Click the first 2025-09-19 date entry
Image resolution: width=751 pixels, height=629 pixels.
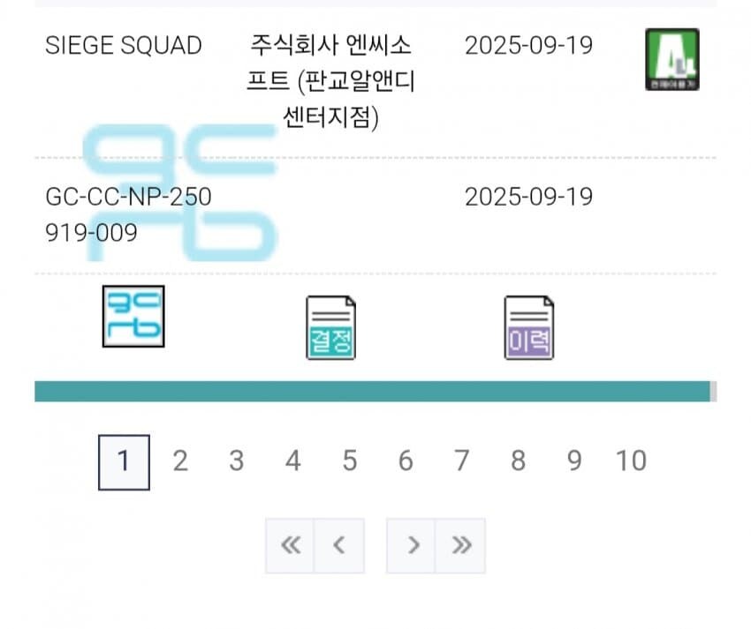528,46
